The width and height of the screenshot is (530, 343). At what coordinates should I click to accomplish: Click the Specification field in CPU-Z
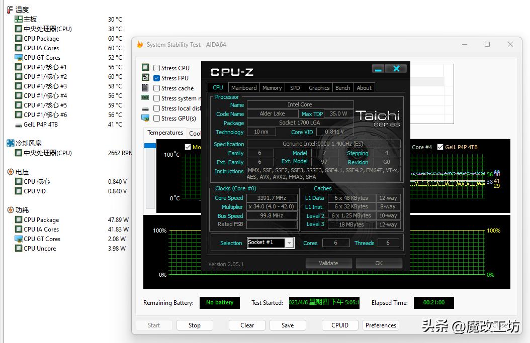pos(323,144)
